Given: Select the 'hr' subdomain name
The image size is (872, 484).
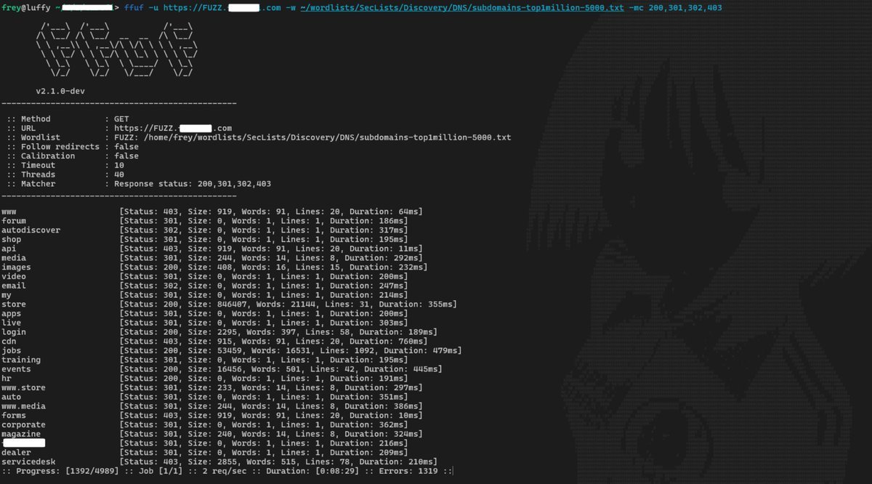Looking at the screenshot, I should coord(7,379).
